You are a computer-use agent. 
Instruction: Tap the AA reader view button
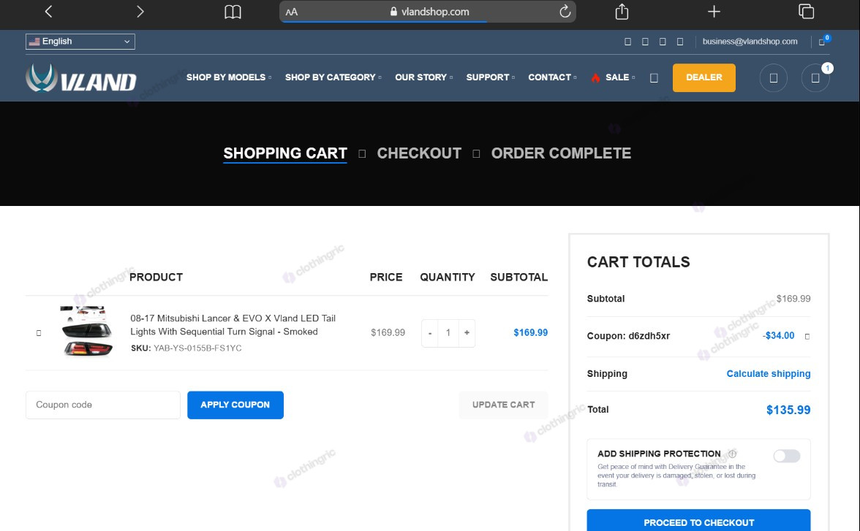click(x=291, y=12)
